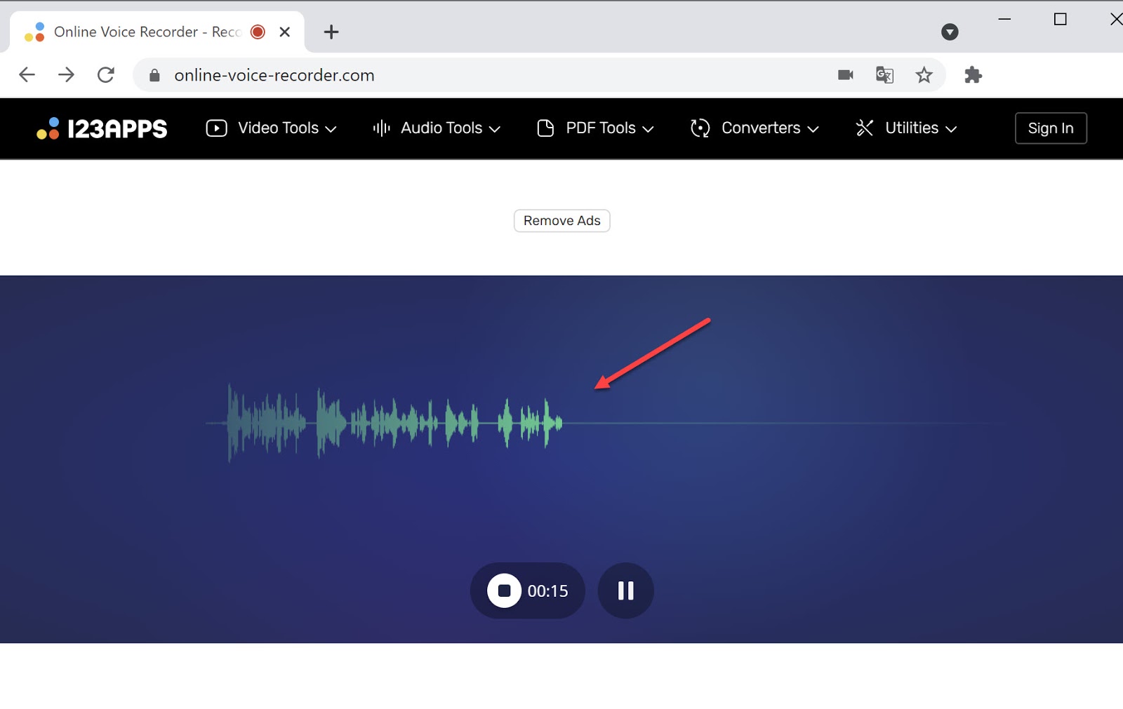
Task: Click inside the address bar
Action: tap(491, 74)
